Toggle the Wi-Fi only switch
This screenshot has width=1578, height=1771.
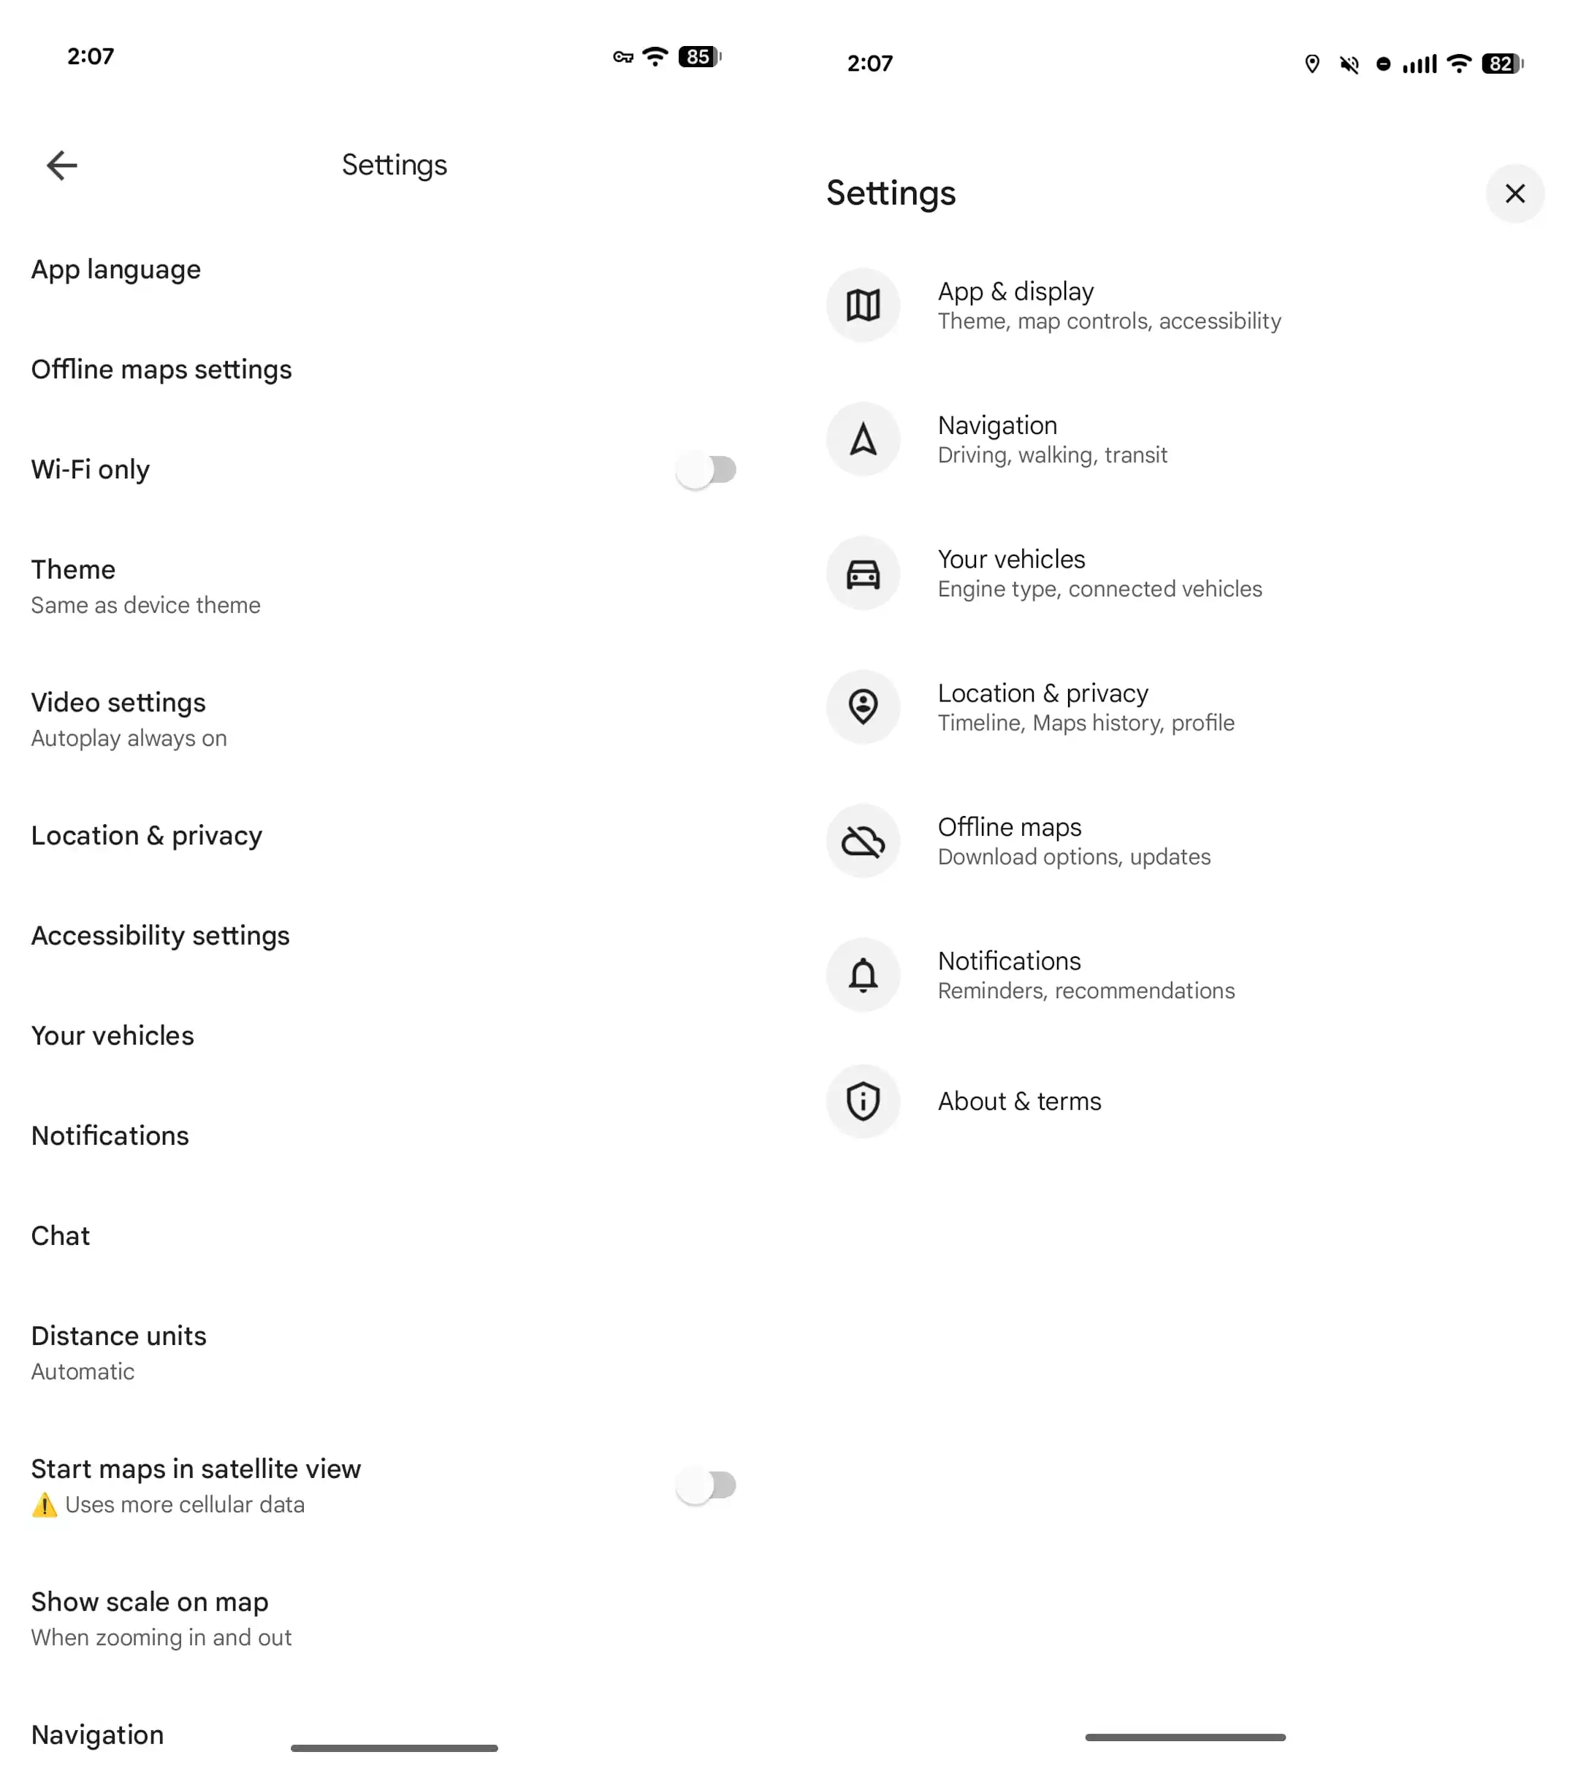click(706, 470)
